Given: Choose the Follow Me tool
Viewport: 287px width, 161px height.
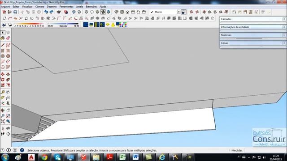Looking at the screenshot, I should [x=8, y=80].
